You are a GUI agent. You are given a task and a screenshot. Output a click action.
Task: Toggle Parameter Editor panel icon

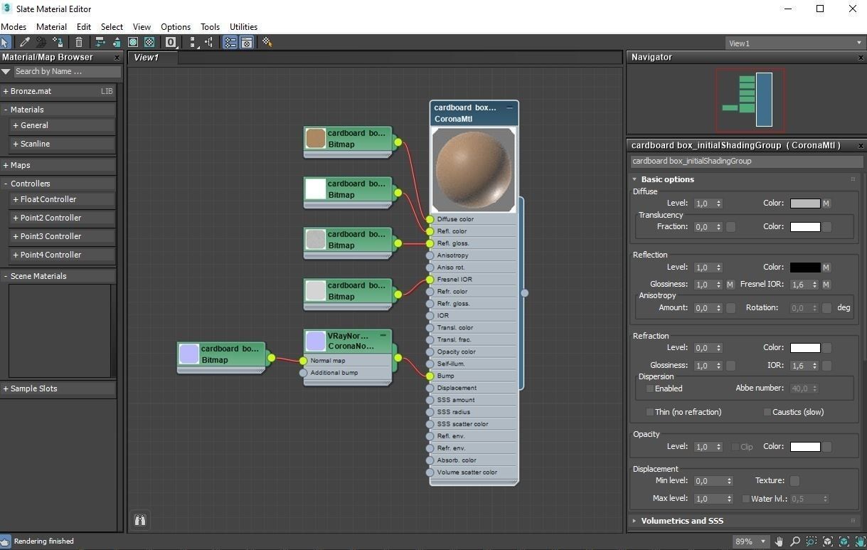(247, 43)
